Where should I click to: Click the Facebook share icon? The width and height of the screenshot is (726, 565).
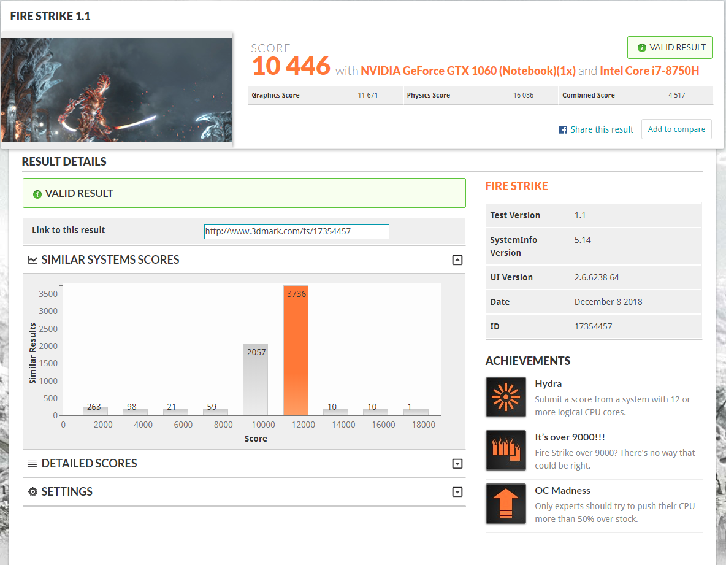coord(562,129)
